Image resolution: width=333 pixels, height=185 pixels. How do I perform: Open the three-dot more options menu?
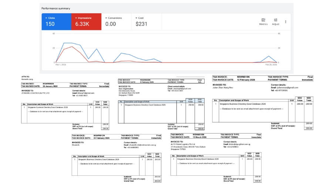click(x=286, y=22)
